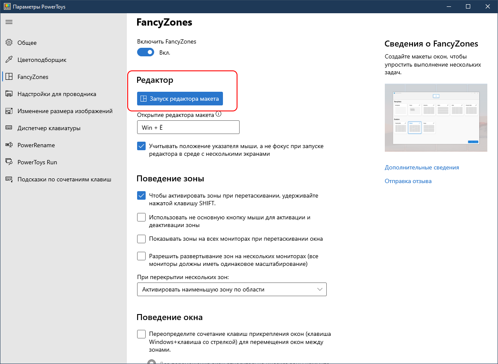Open Подсказки по сочетаниям клавиш page
This screenshot has width=498, height=364.
tap(64, 179)
